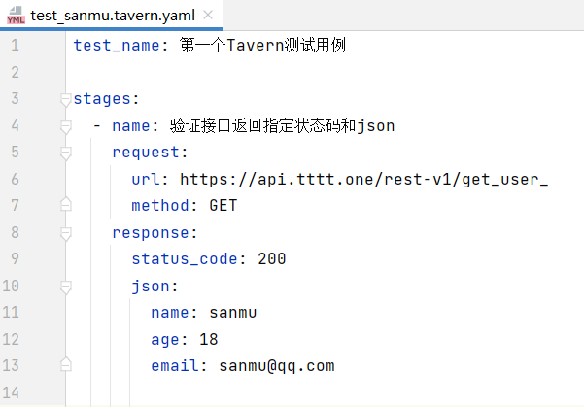Collapse the request block fold marker
The image size is (584, 407).
tap(65, 153)
